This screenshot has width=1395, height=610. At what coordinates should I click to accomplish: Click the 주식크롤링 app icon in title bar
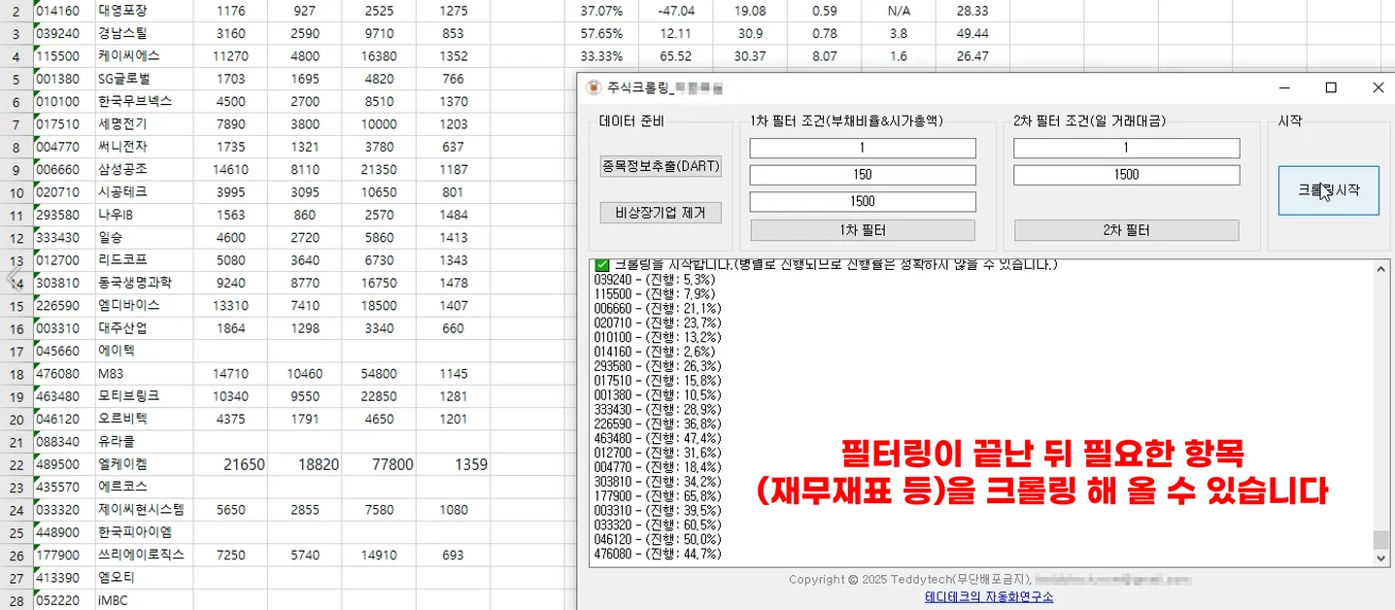tap(594, 87)
